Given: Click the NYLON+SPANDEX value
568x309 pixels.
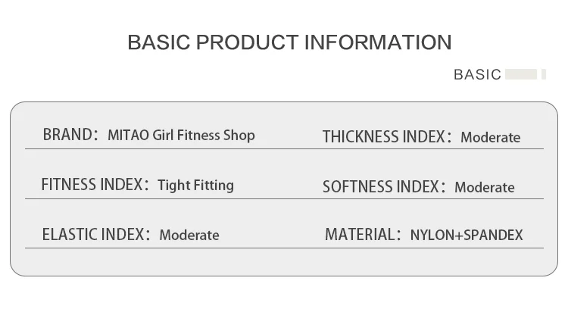Looking at the screenshot, I should tap(467, 235).
